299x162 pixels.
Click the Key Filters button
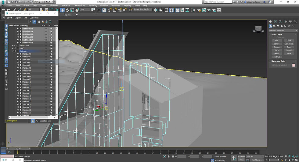[x=257, y=160]
